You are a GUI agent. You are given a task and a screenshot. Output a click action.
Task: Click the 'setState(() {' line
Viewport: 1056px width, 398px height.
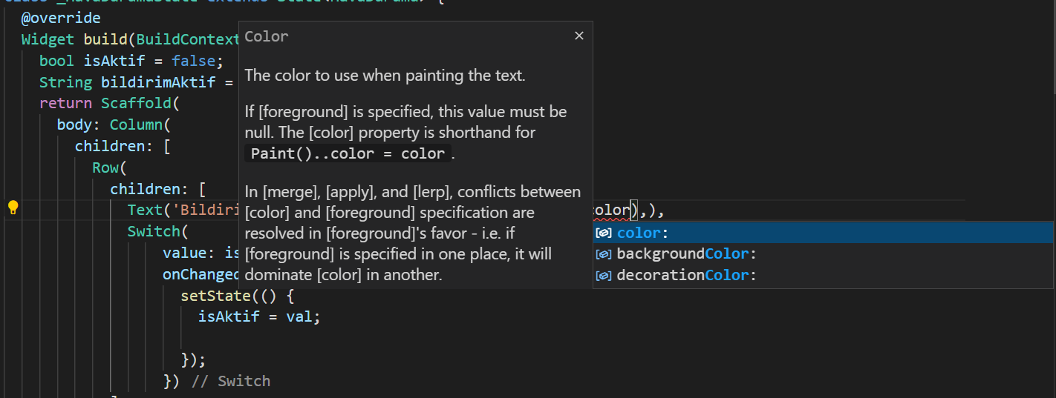point(238,296)
